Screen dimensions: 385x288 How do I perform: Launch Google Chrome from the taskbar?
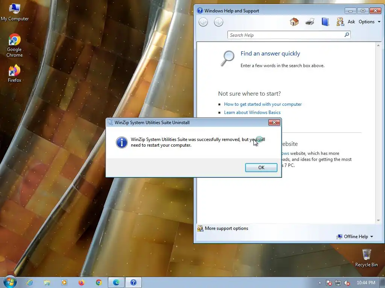[99, 283]
